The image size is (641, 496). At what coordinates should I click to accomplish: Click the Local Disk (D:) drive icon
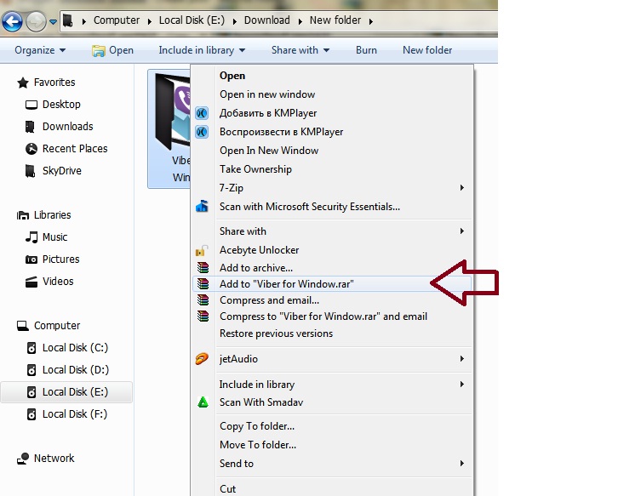coord(31,370)
